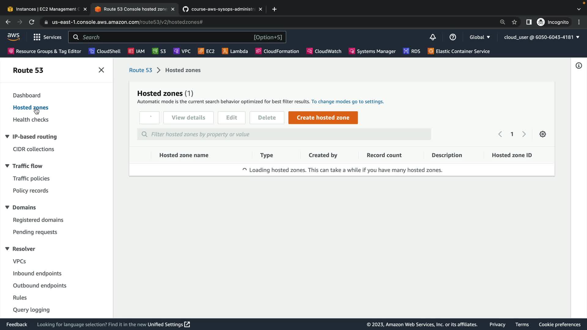Click the AWS logo home icon

click(13, 37)
